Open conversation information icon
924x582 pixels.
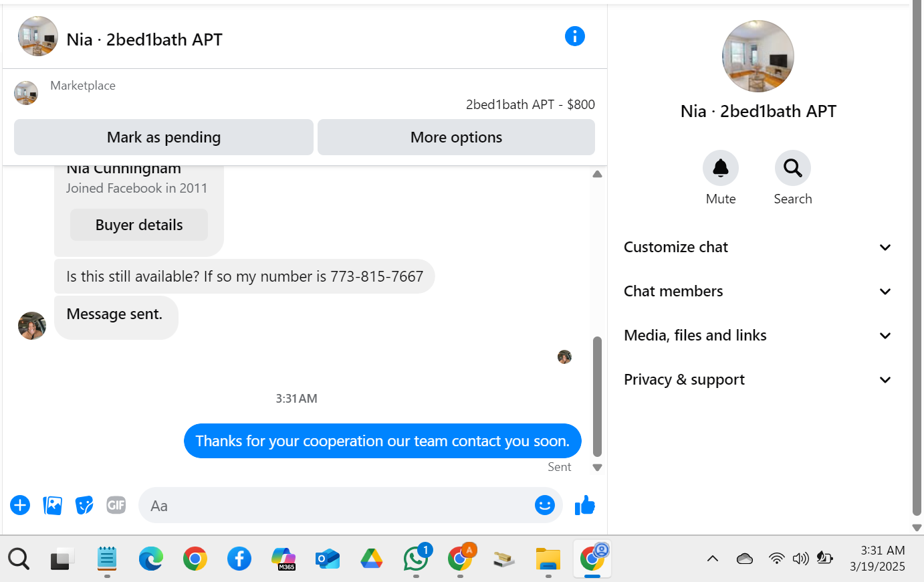575,36
